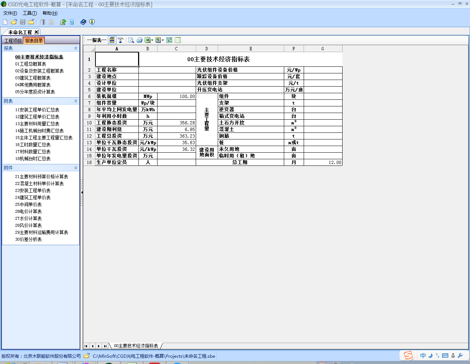Open the blue help book icon
Screen dimensions: 470x364
[83, 22]
